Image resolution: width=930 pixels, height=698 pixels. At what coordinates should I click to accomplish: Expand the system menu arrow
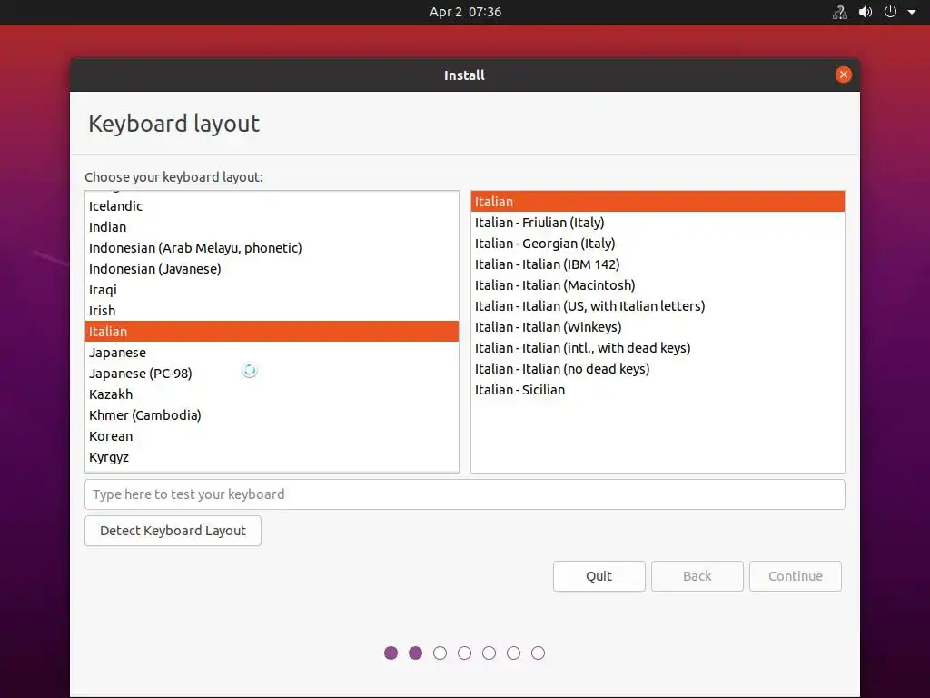point(912,12)
